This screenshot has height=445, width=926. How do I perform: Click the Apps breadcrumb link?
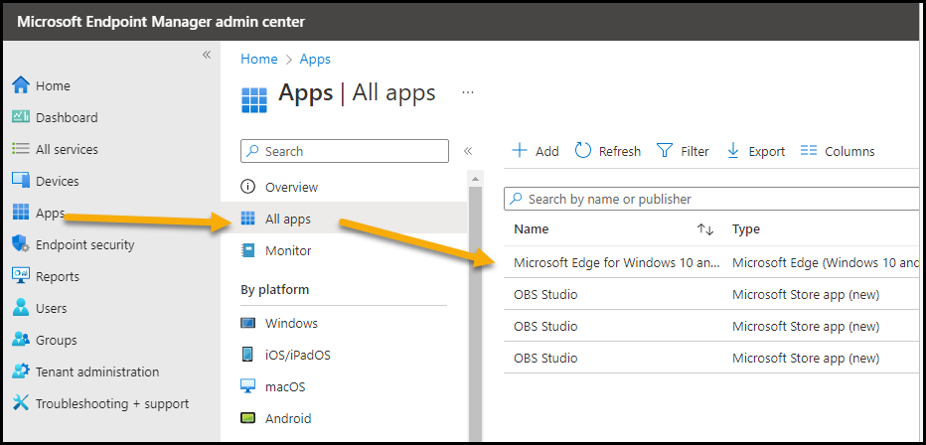coord(315,59)
